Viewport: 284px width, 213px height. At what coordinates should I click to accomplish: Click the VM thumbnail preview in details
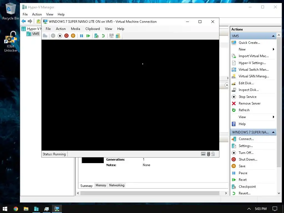coord(93,160)
